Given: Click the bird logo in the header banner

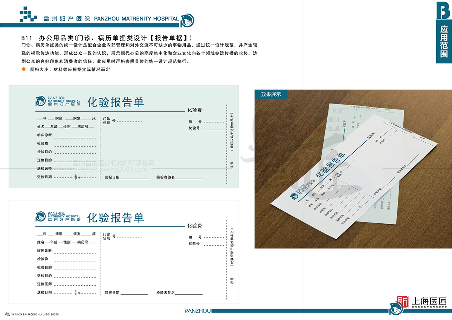Looking at the screenshot, I should tap(187, 20).
